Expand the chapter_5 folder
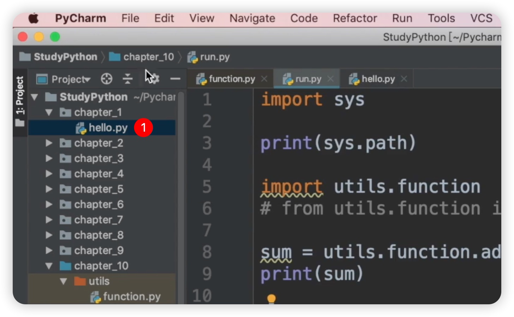The height and width of the screenshot is (317, 514). click(x=49, y=189)
